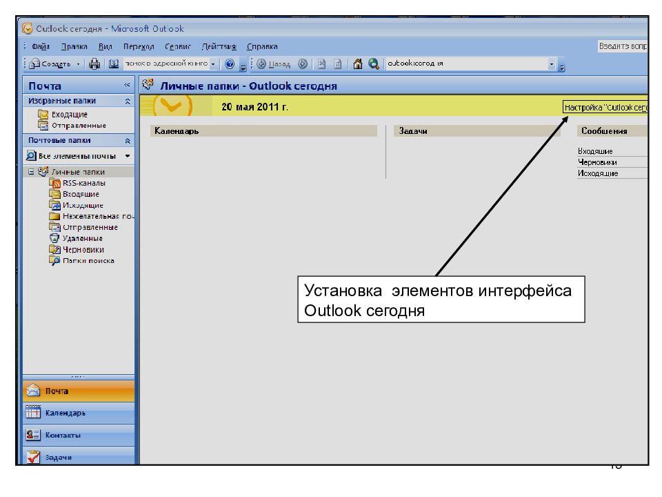Click the Исходящие link under Сообщения
662x497 pixels.
click(598, 173)
